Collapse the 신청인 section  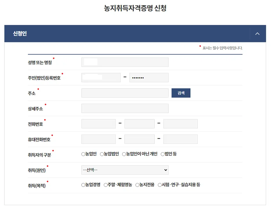click(x=257, y=33)
